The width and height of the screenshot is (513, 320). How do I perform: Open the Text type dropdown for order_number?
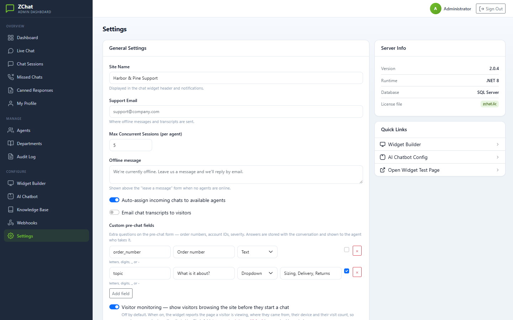257,252
